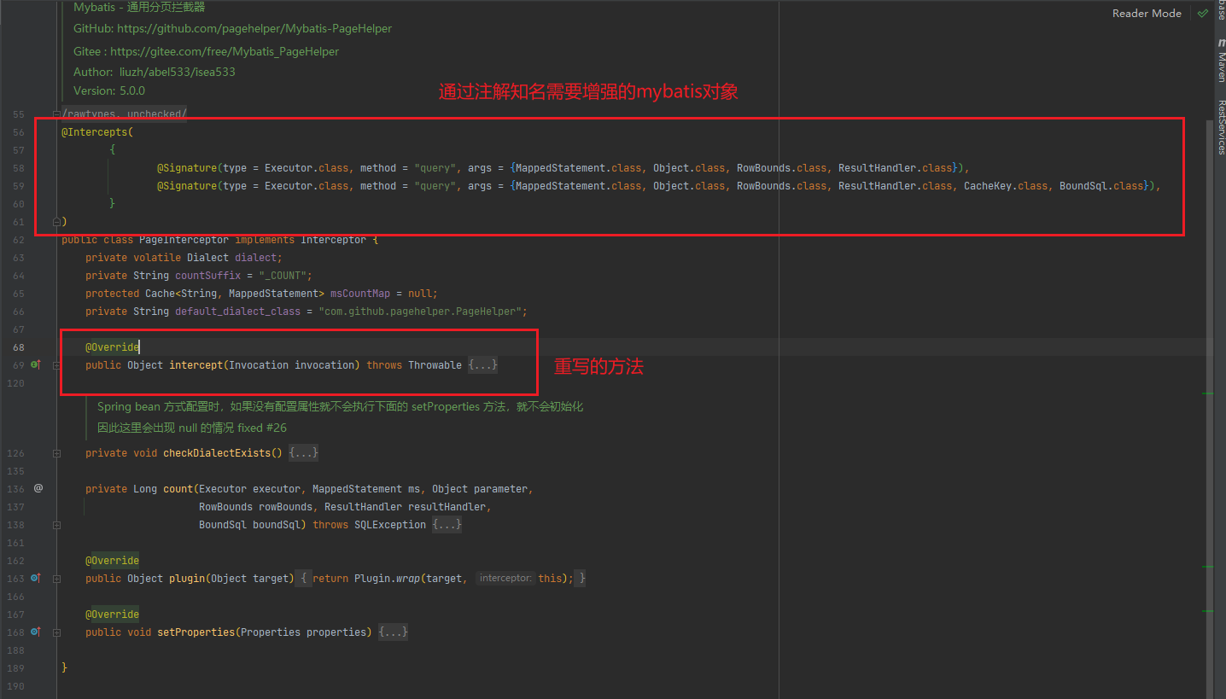Viewport: 1226px width, 699px height.
Task: Collapse the @Intercepts annotation closing fold marker
Action: (56, 222)
